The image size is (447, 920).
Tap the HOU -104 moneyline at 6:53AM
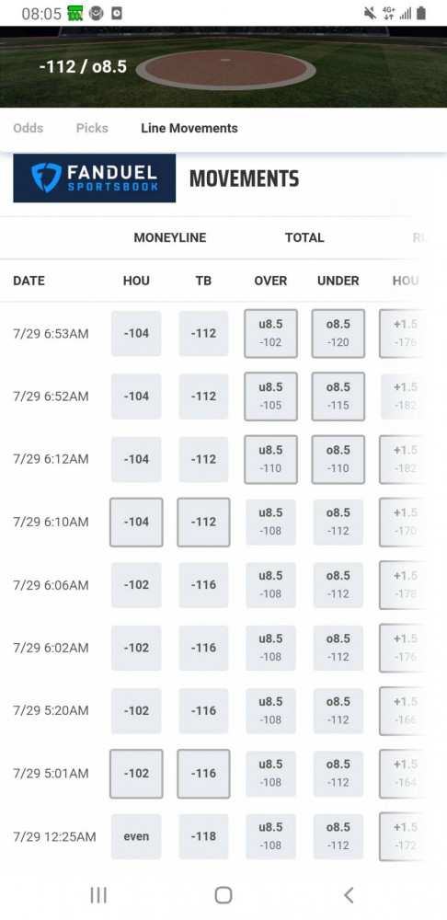click(x=136, y=333)
